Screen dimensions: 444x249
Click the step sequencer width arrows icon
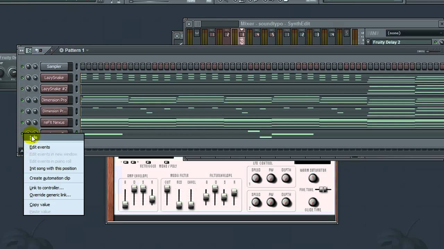(22, 50)
